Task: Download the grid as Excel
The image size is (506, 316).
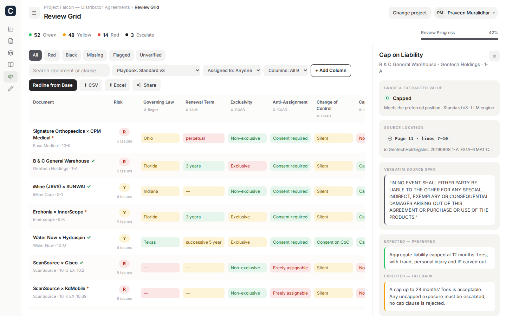Action: 117,85
